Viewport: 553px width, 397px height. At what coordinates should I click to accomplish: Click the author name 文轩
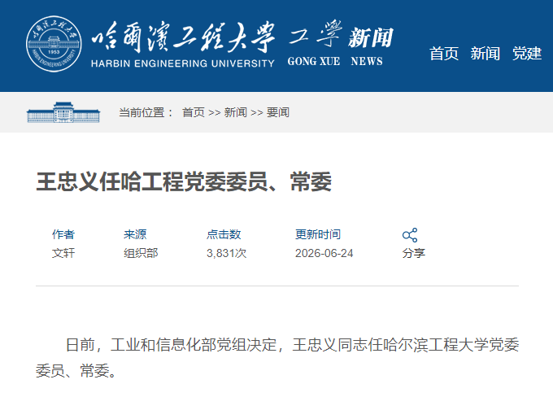63,253
